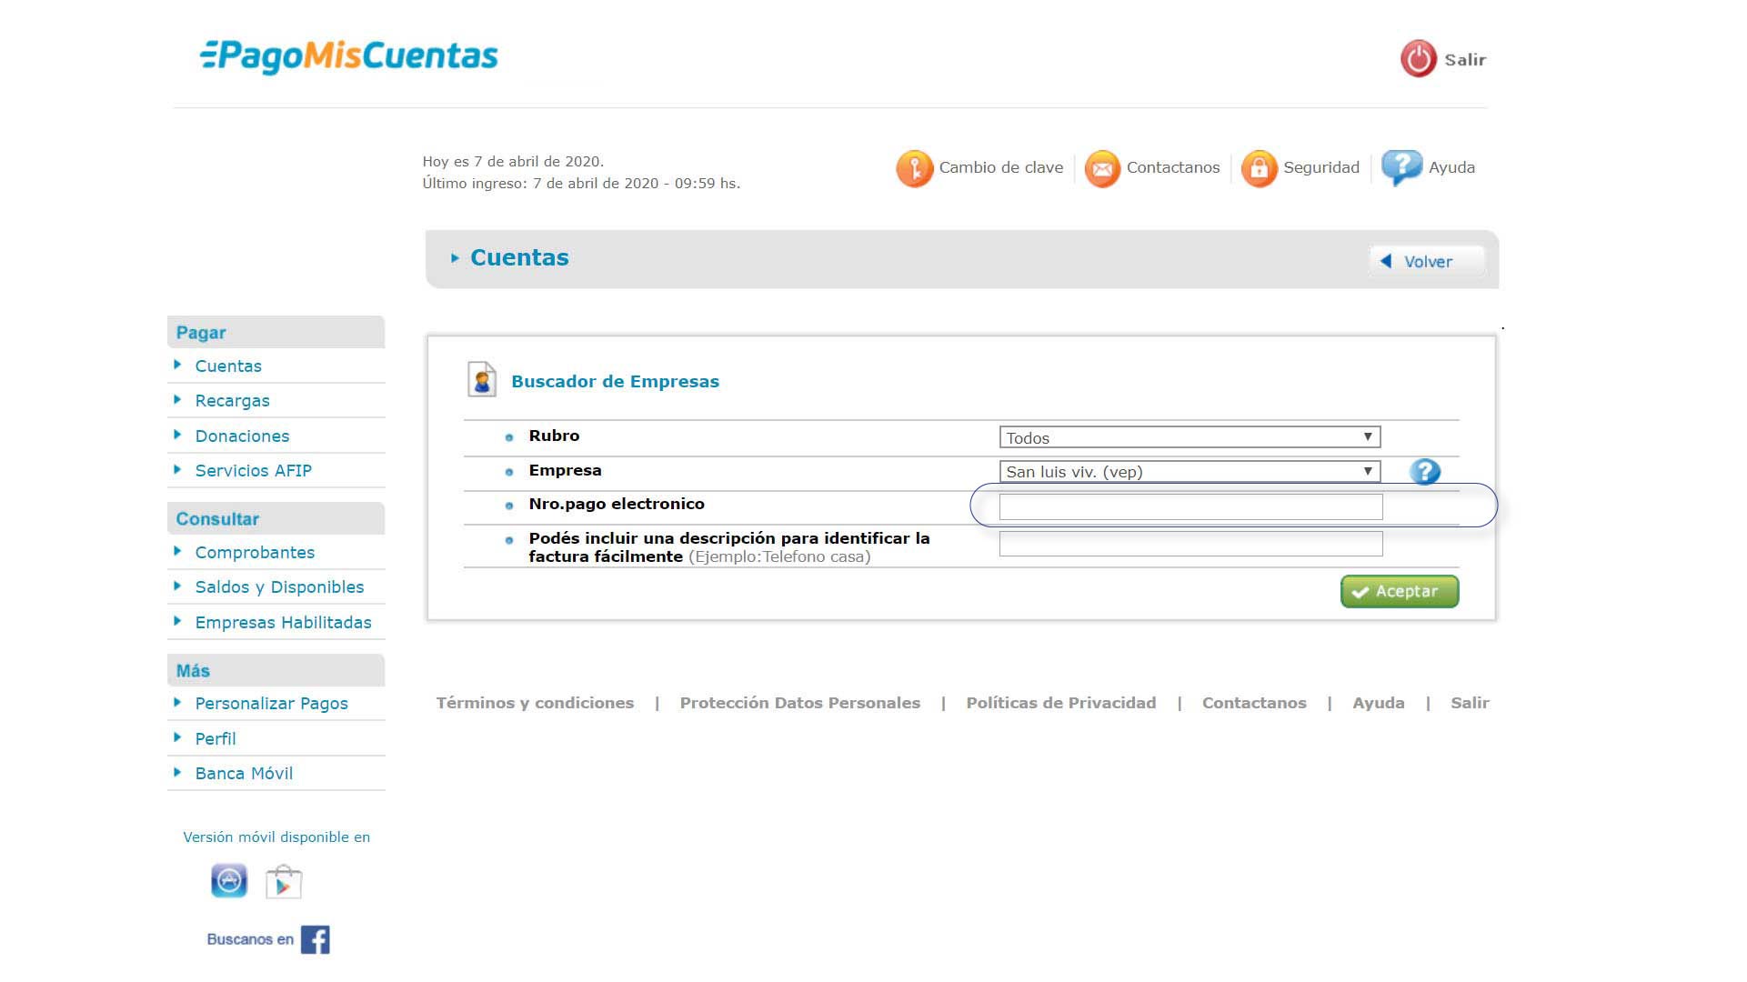Click the Facebook logo icon
The height and width of the screenshot is (982, 1747).
coord(315,939)
